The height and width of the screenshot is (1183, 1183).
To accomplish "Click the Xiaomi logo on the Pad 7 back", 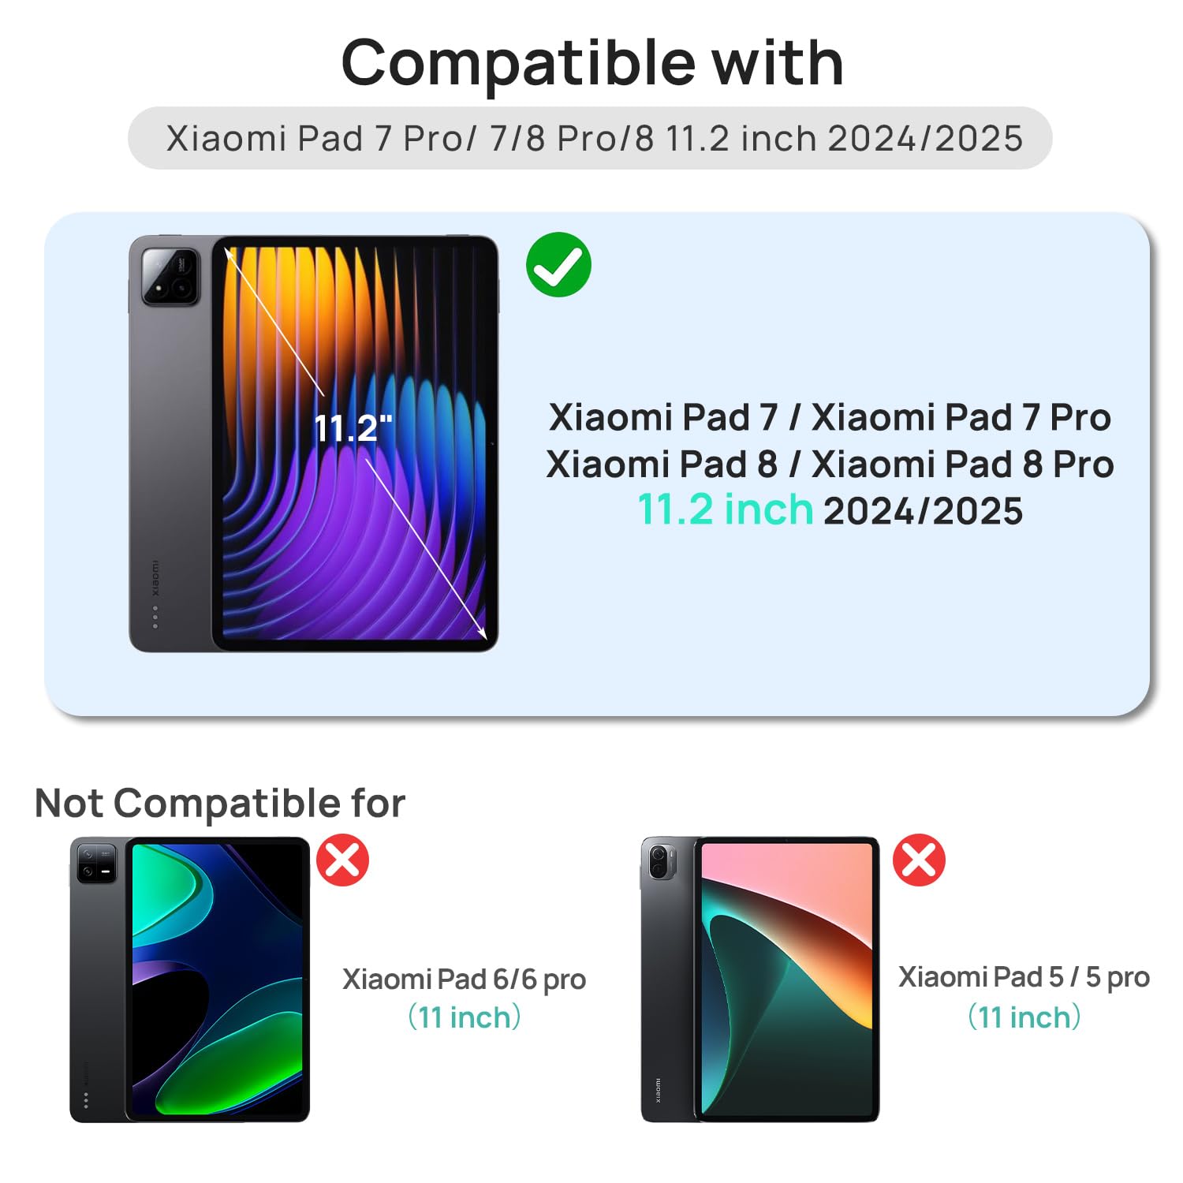I will (x=155, y=577).
